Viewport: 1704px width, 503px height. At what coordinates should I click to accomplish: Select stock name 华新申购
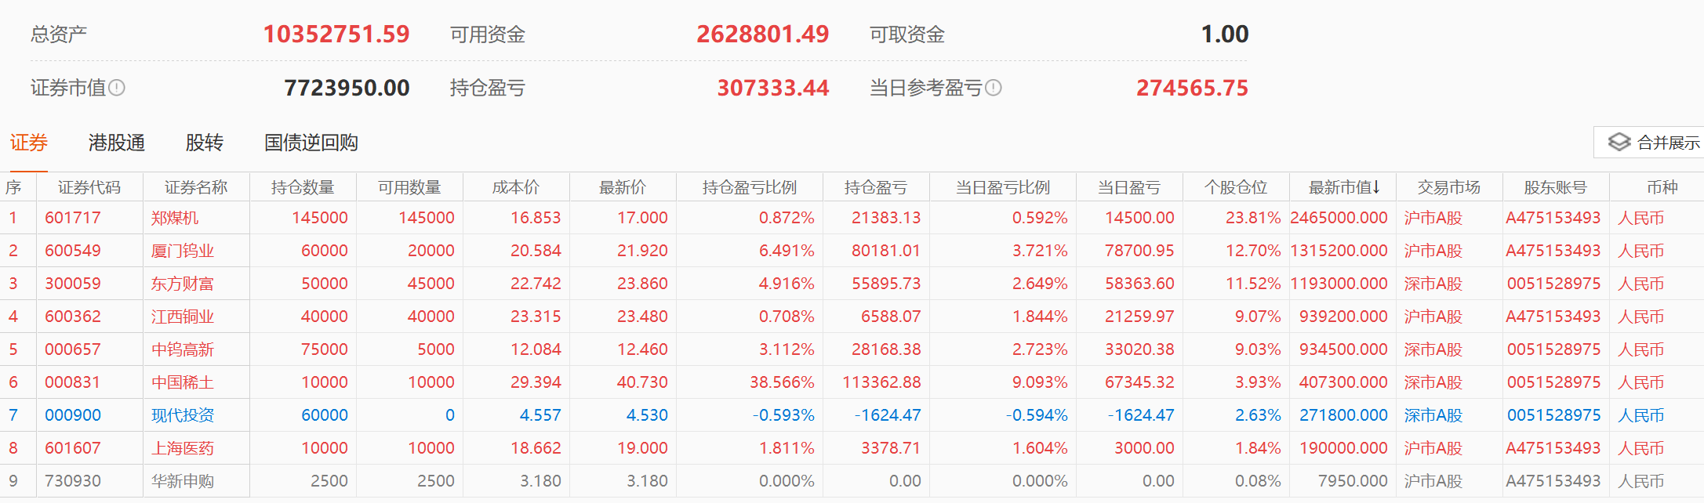pos(183,481)
